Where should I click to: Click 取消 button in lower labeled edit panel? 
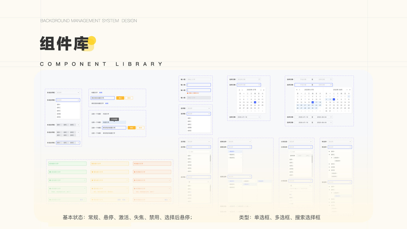tap(140, 128)
